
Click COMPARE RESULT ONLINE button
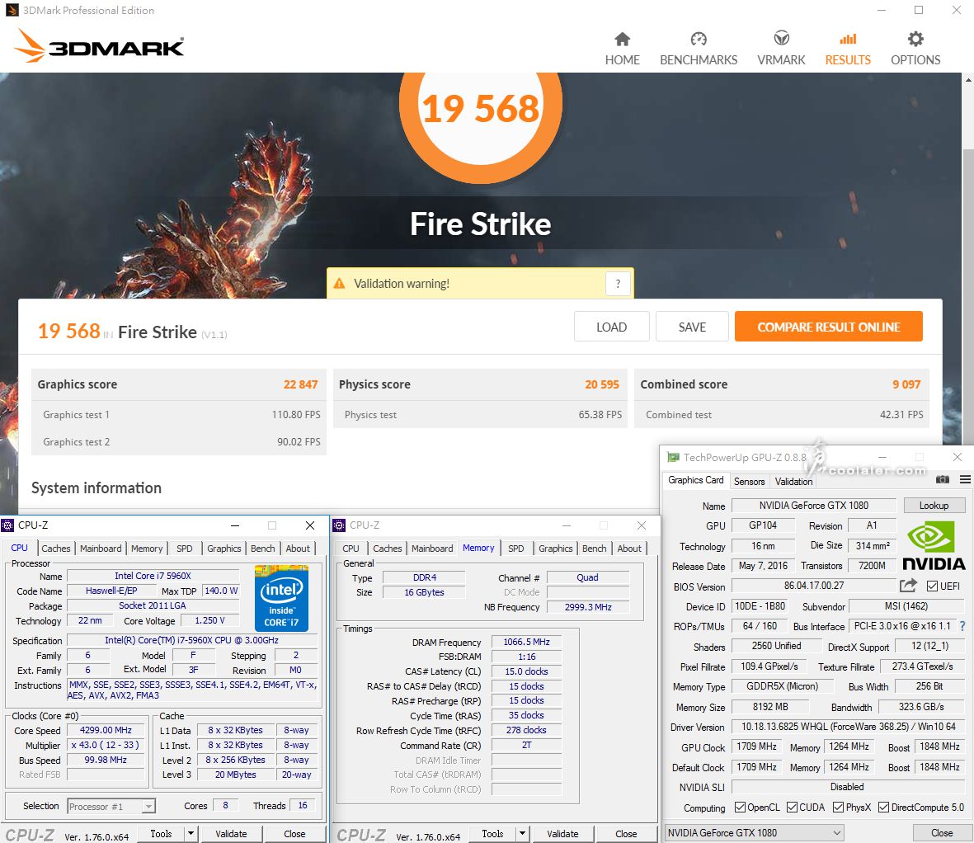click(829, 327)
